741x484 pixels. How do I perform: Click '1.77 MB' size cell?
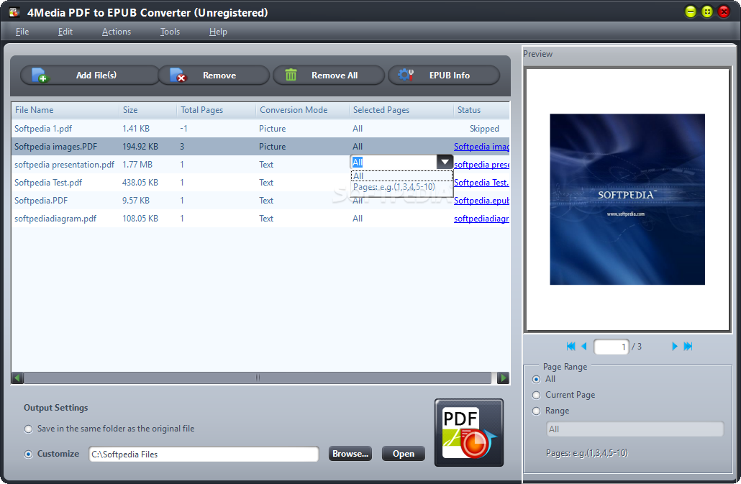(x=137, y=165)
